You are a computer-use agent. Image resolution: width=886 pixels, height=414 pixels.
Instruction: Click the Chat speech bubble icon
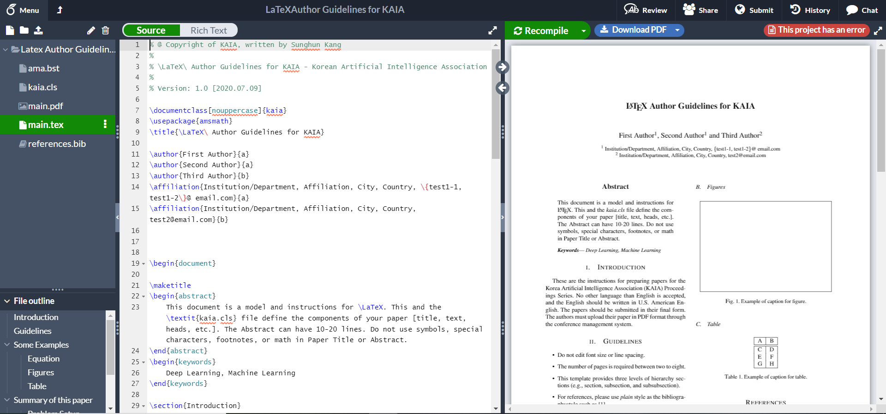(x=852, y=10)
